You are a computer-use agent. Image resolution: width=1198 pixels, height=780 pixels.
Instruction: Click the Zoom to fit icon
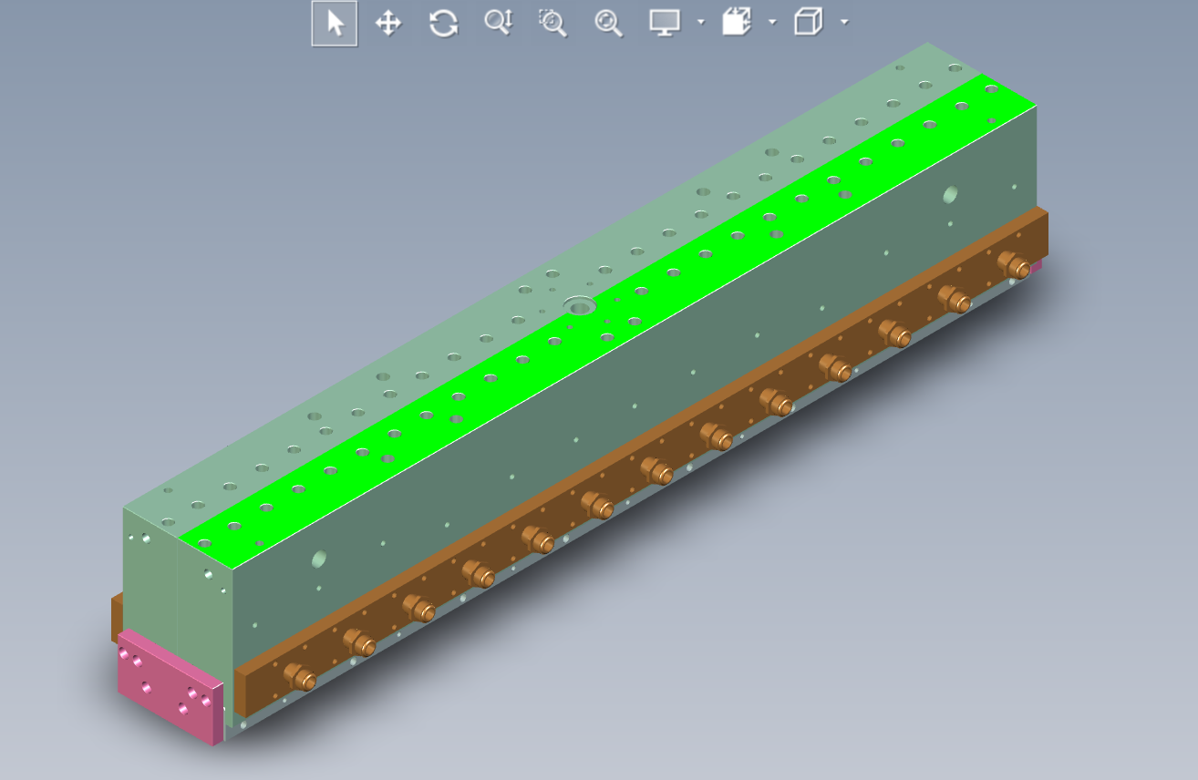click(x=608, y=23)
